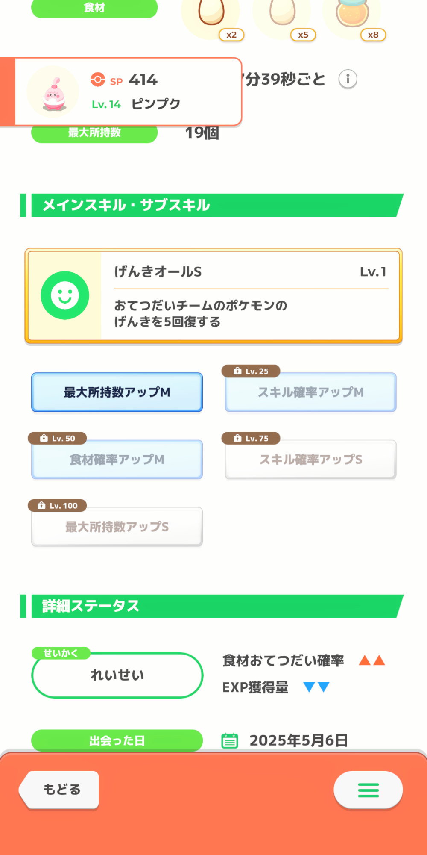Tap the 出会った日 label
427x855 pixels.
[117, 740]
